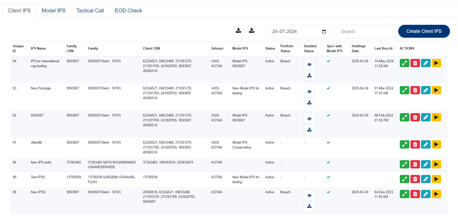The image size is (458, 217).
Task: View detailed status eye for row 92
Action: coord(309,119)
